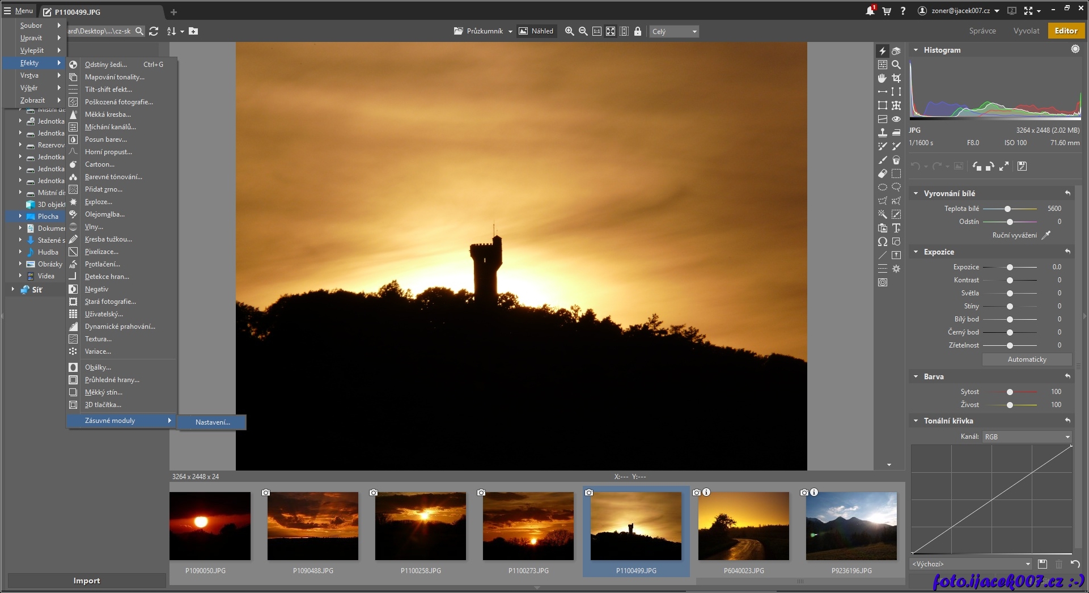This screenshot has width=1089, height=593.
Task: Select the Eraser tool
Action: (883, 173)
